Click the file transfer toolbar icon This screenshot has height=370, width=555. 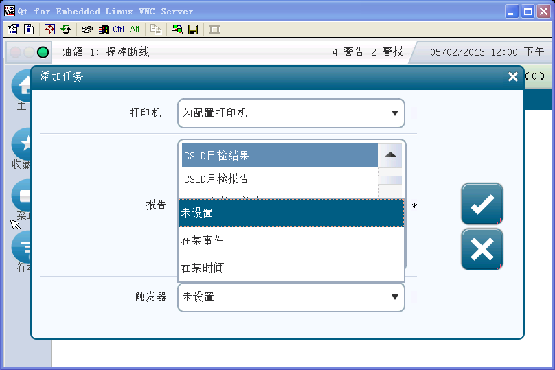177,30
